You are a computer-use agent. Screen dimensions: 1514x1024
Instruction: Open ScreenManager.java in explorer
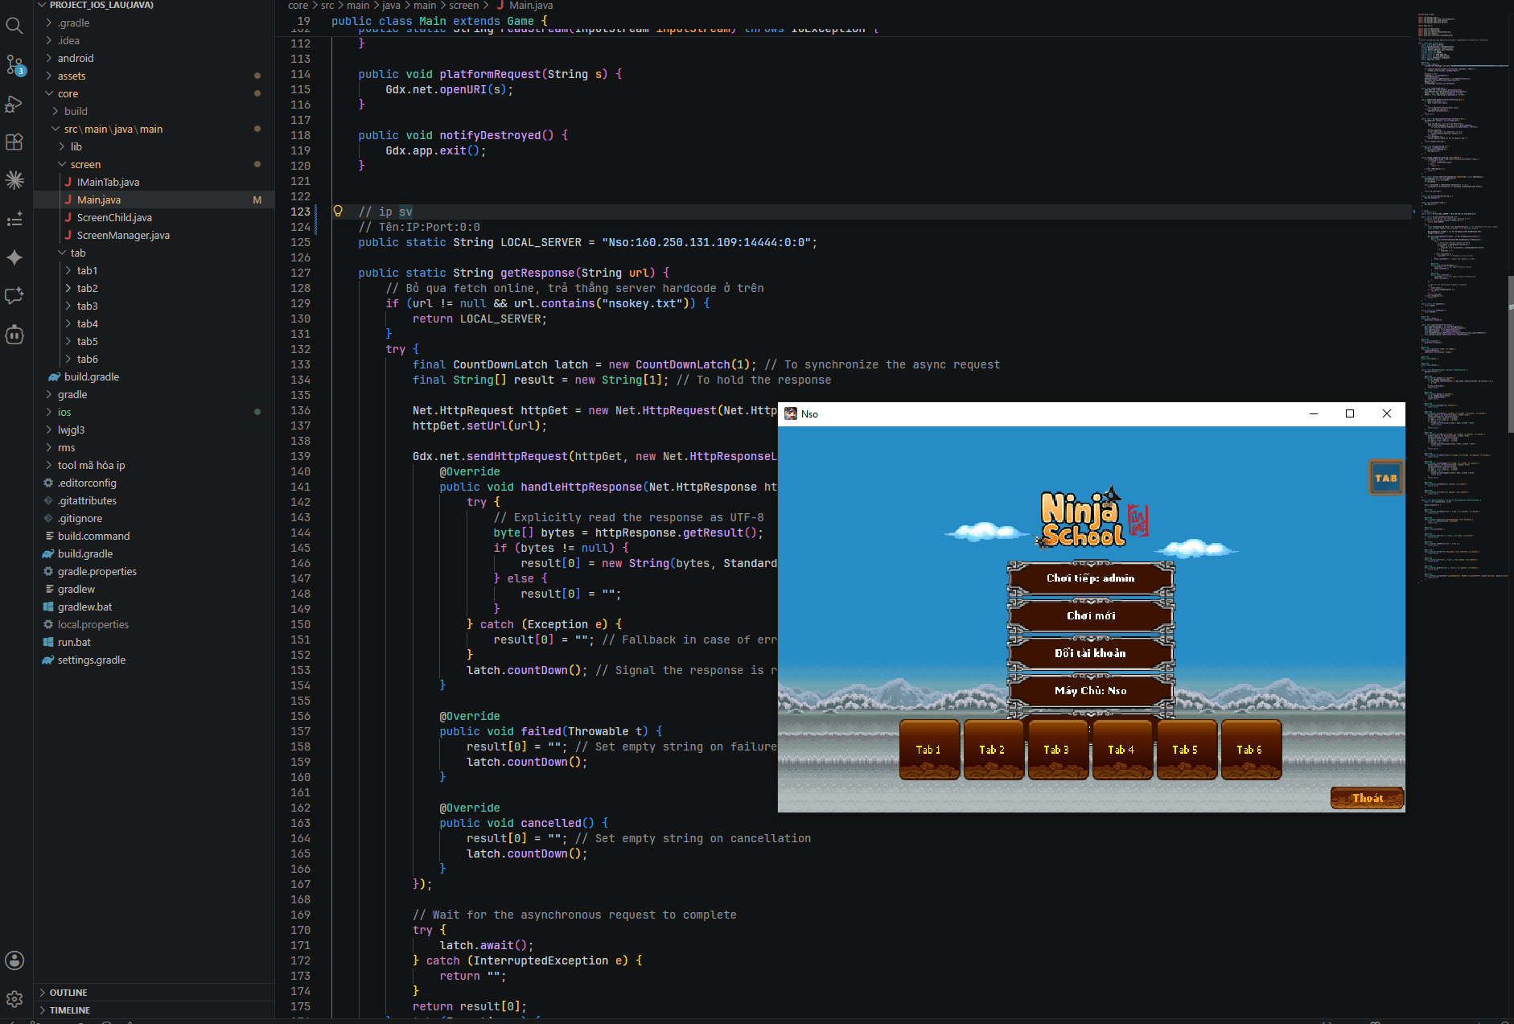click(x=123, y=235)
